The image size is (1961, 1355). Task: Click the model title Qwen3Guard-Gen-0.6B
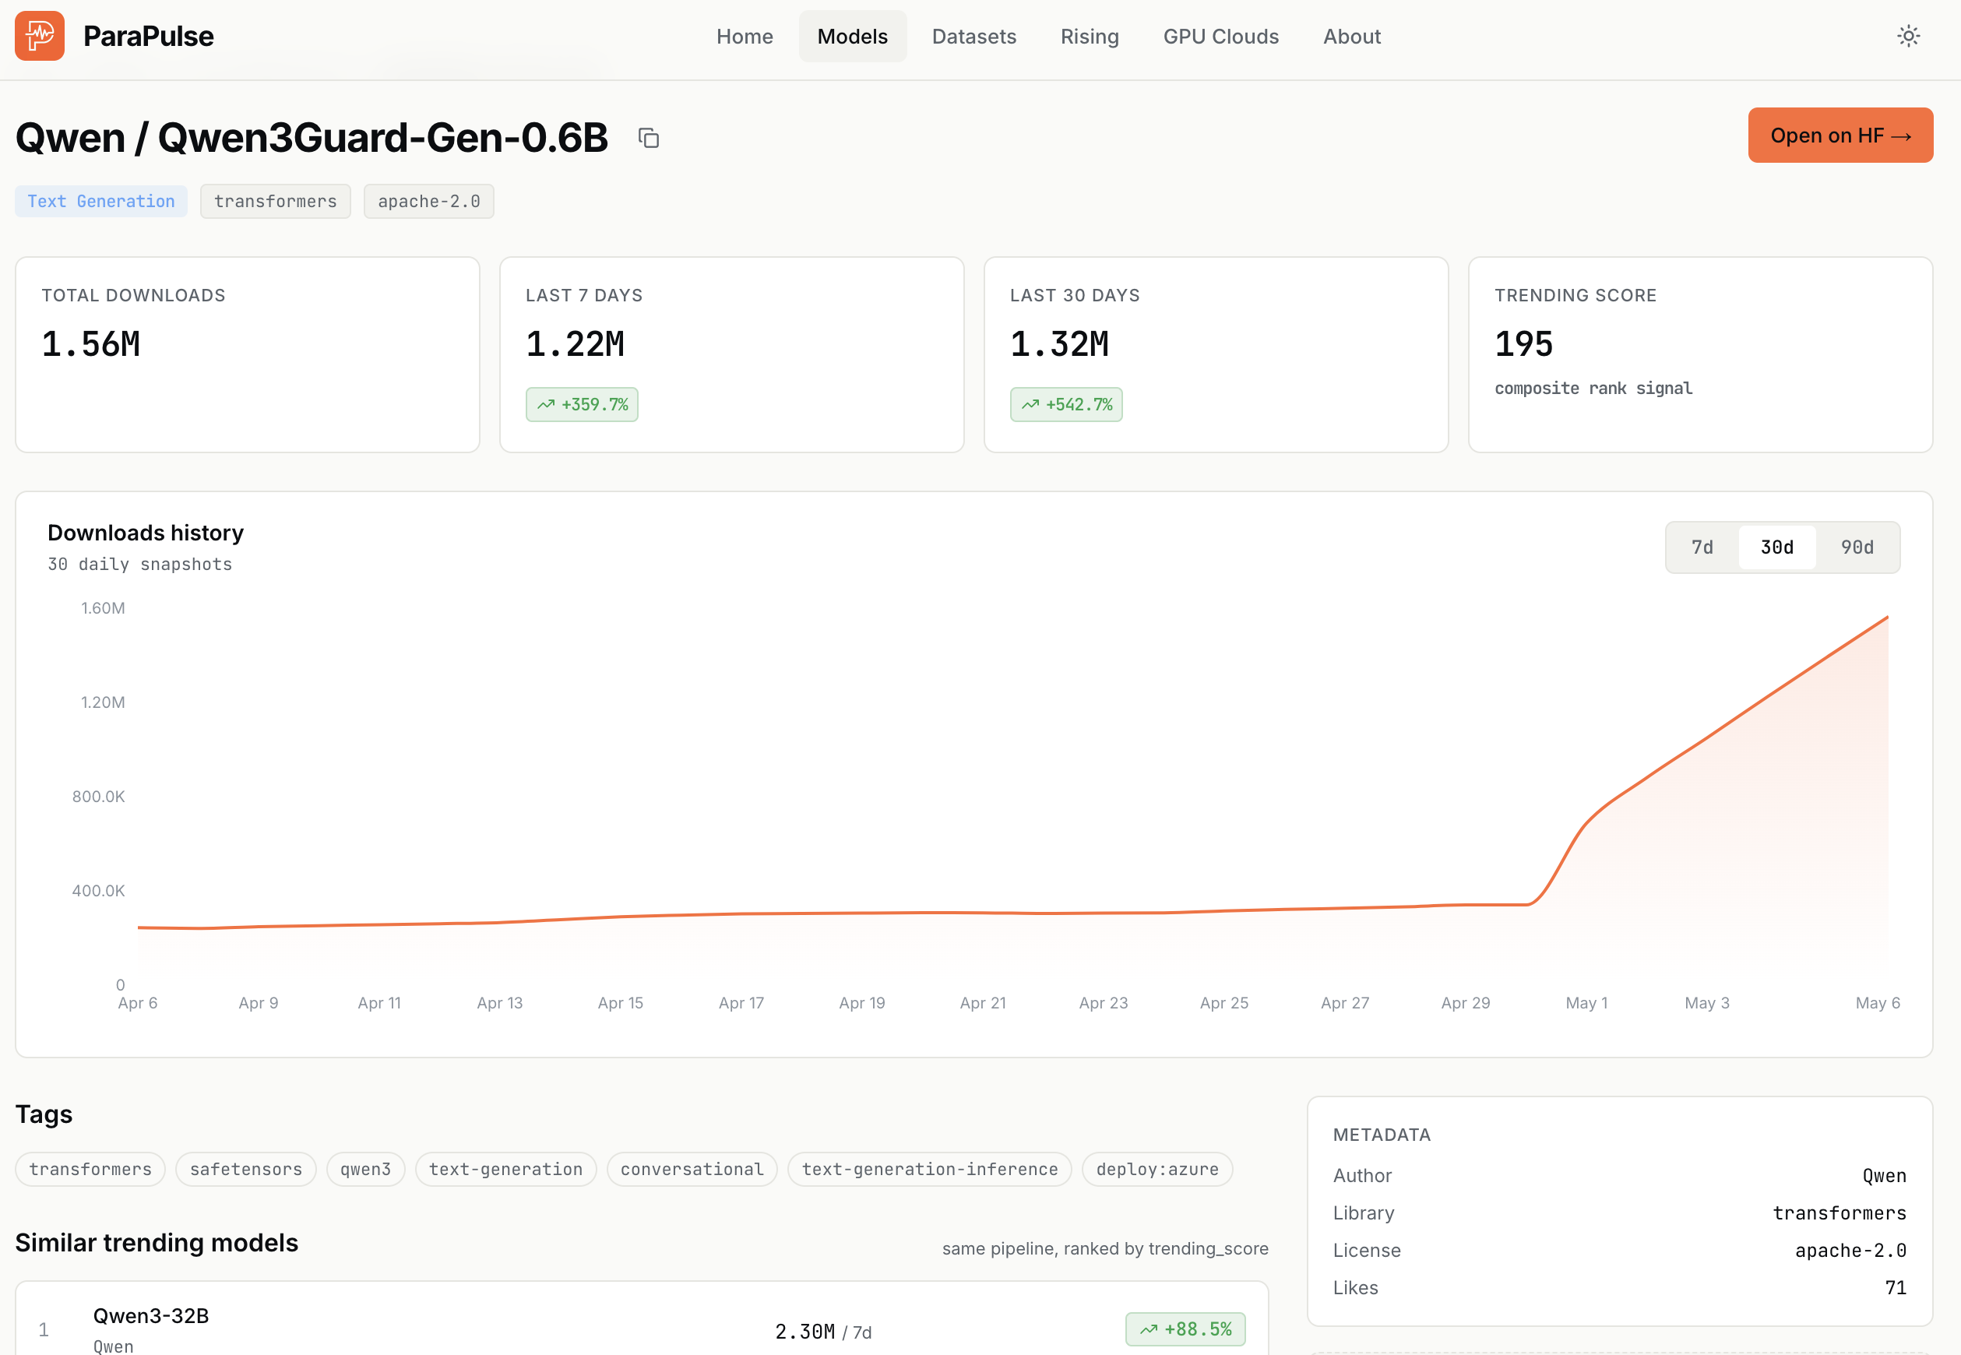(x=383, y=138)
